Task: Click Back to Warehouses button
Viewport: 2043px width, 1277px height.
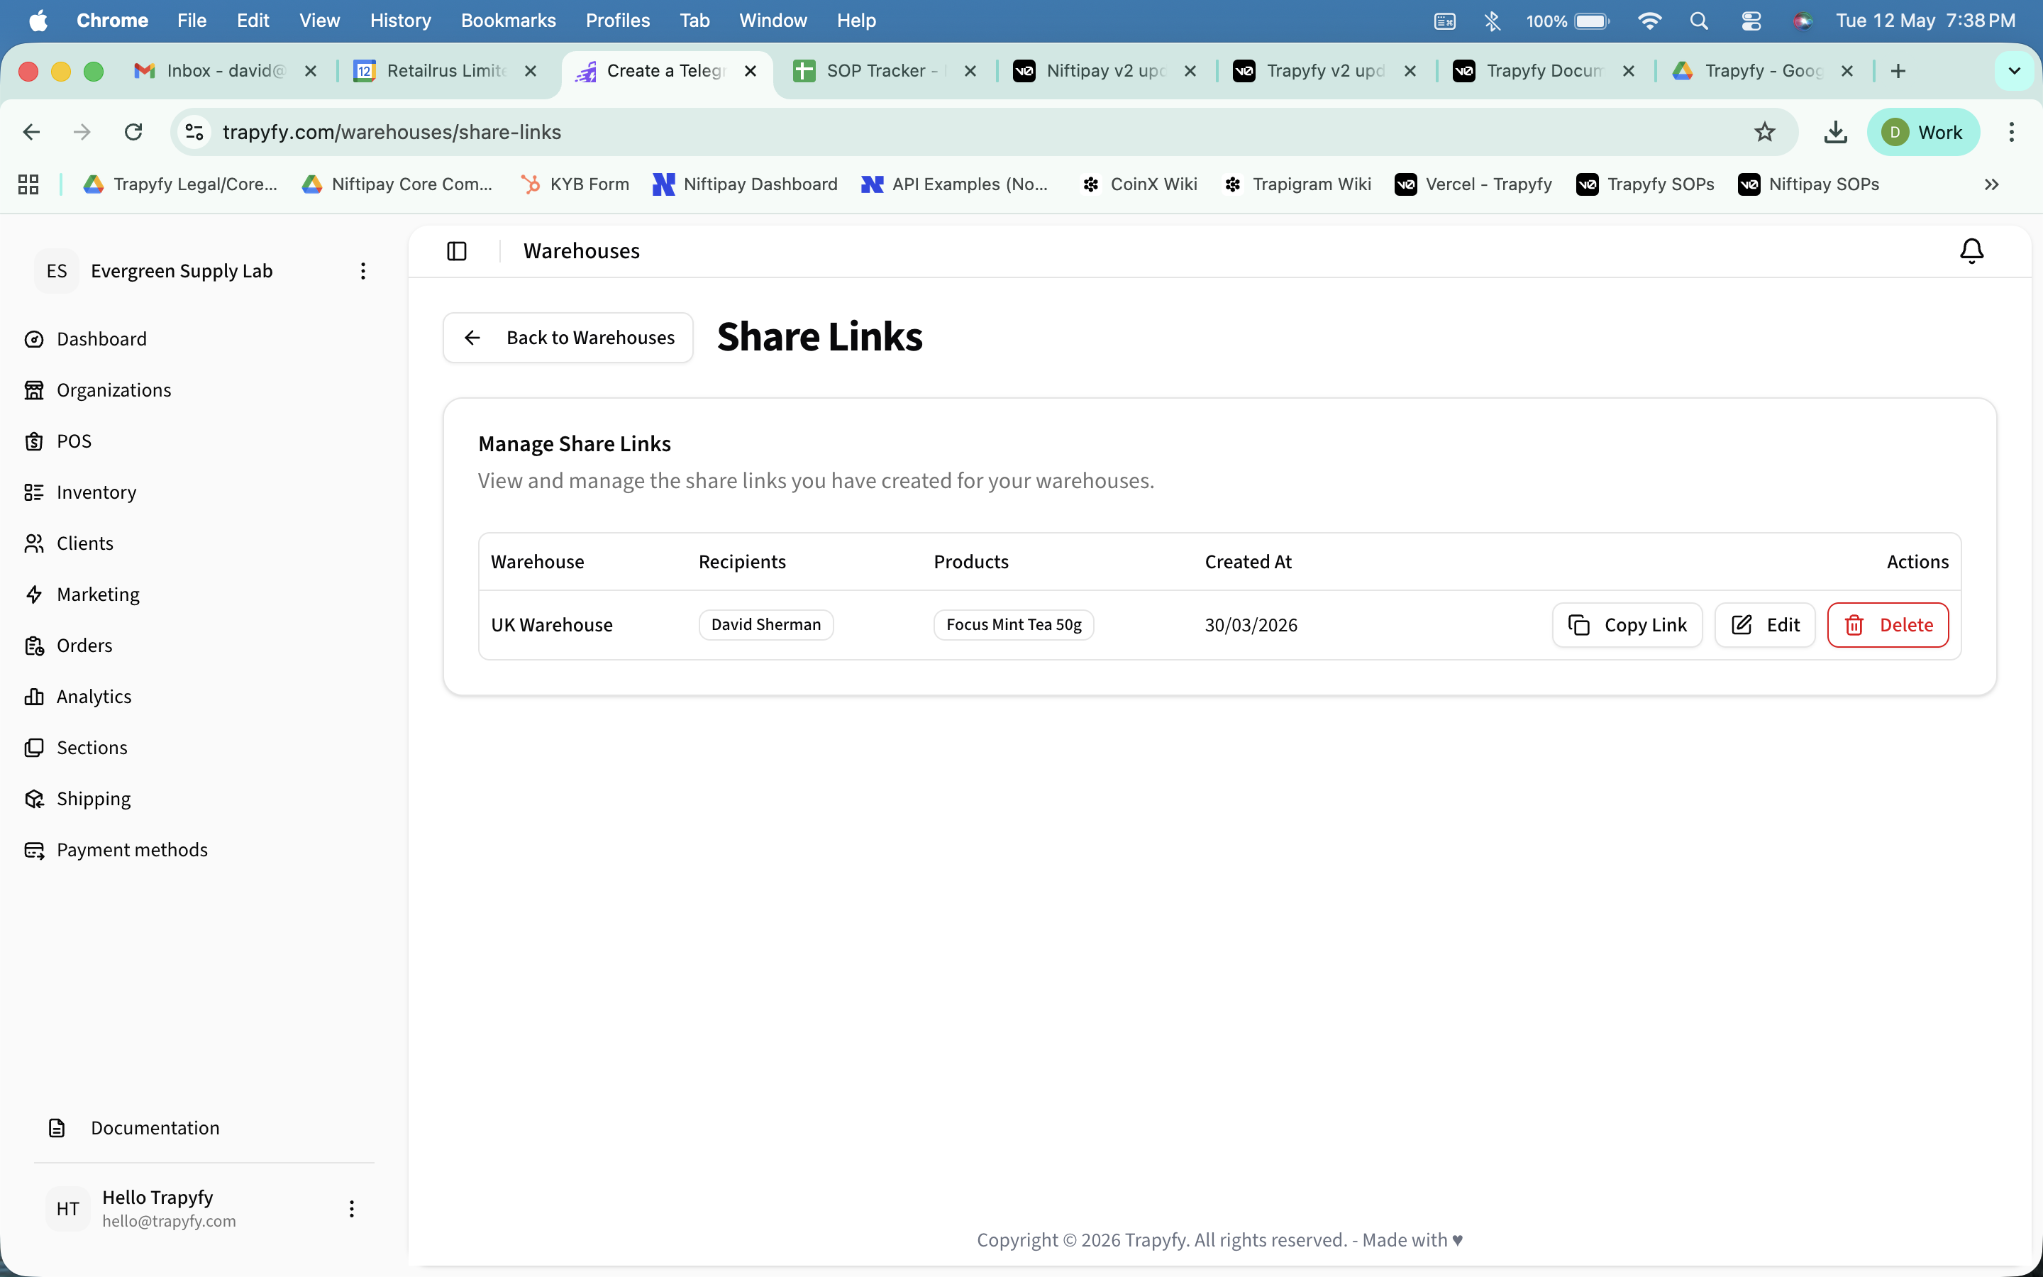Action: point(568,338)
